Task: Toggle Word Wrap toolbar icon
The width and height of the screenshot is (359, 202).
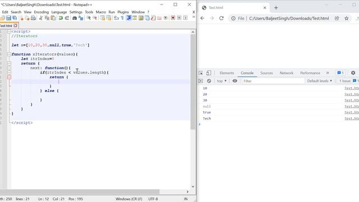Action: (x=116, y=18)
